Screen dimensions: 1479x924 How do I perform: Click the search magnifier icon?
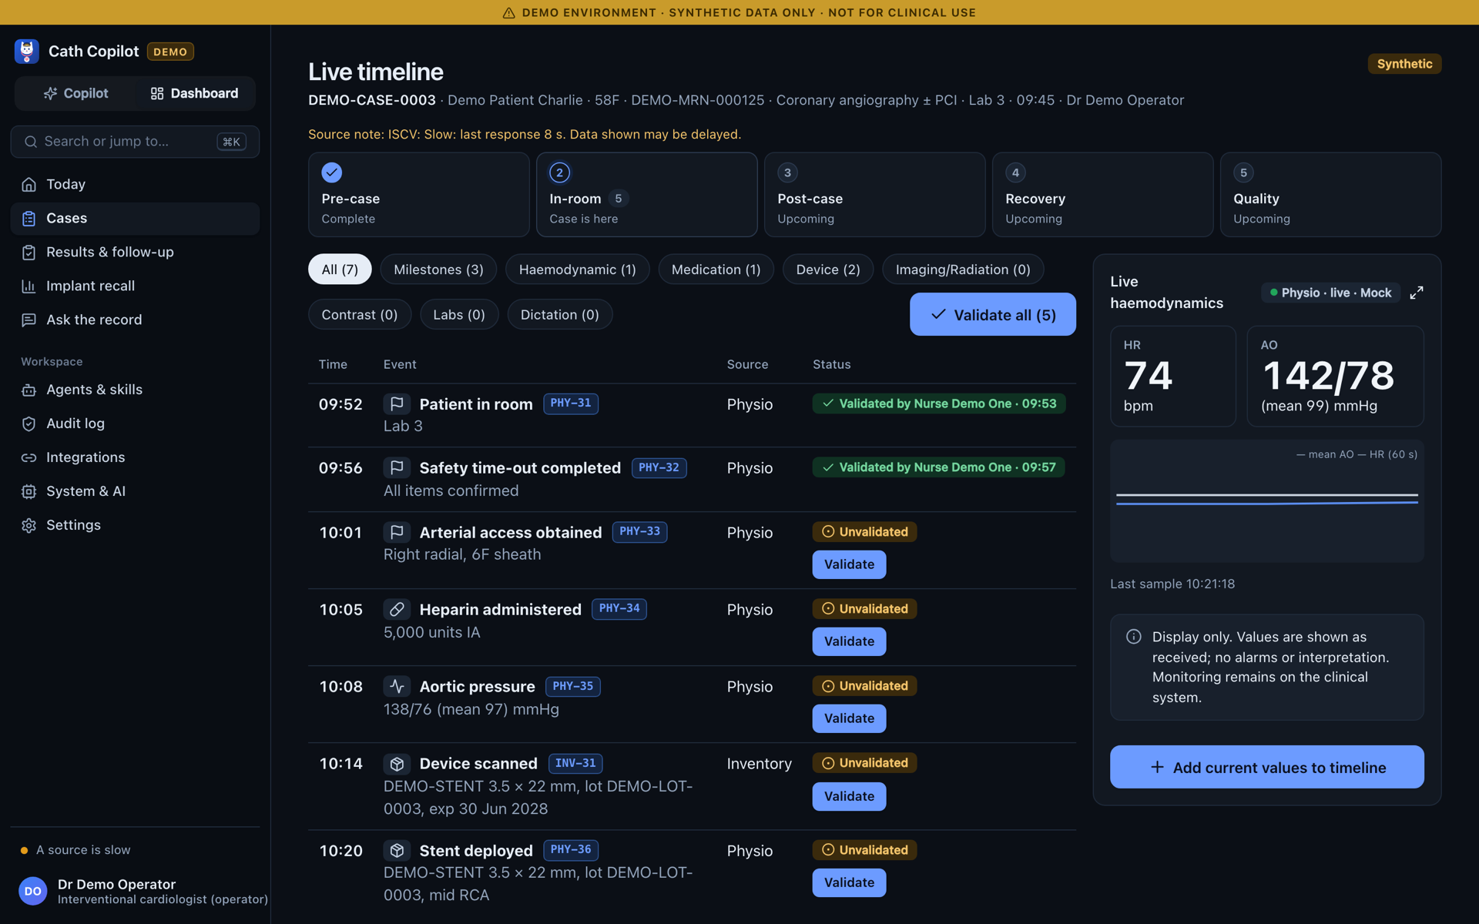pos(31,142)
